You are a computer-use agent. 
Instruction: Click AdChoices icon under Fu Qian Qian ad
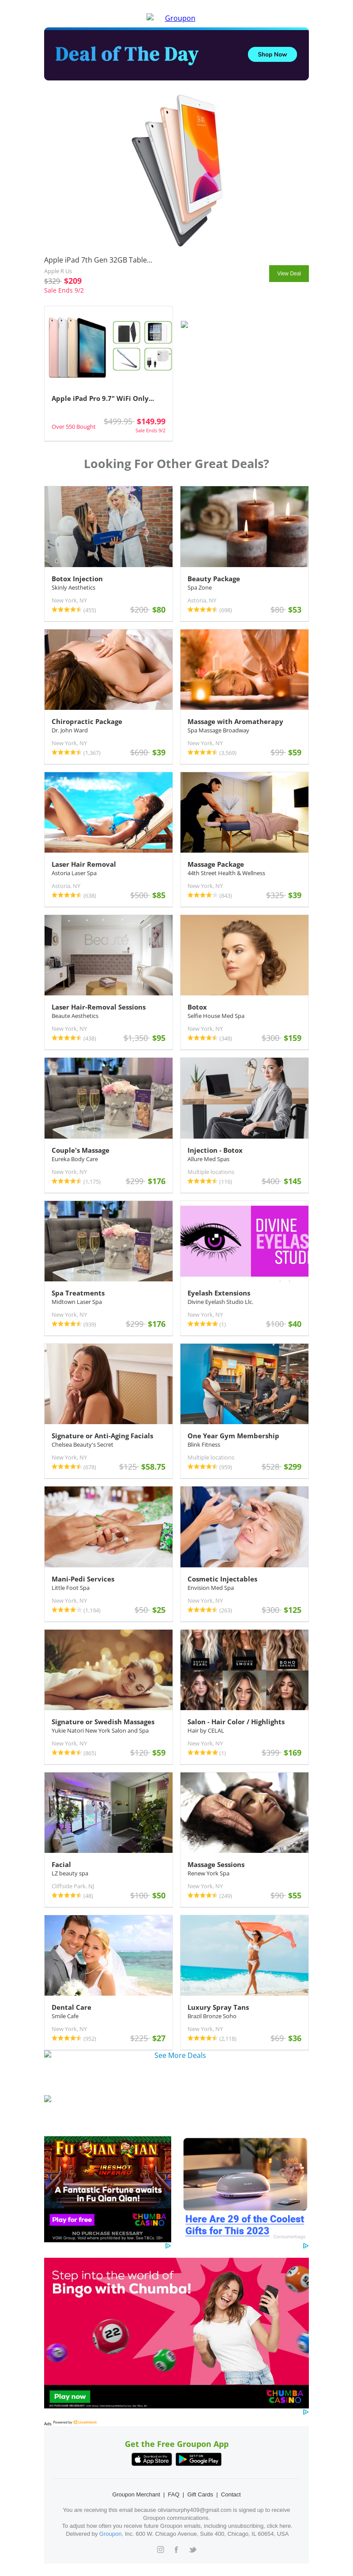pyautogui.click(x=168, y=2245)
